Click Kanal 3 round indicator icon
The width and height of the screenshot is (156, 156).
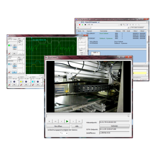click(14, 82)
